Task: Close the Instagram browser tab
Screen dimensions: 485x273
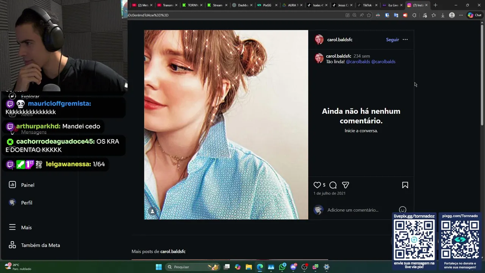Action: 426,5
